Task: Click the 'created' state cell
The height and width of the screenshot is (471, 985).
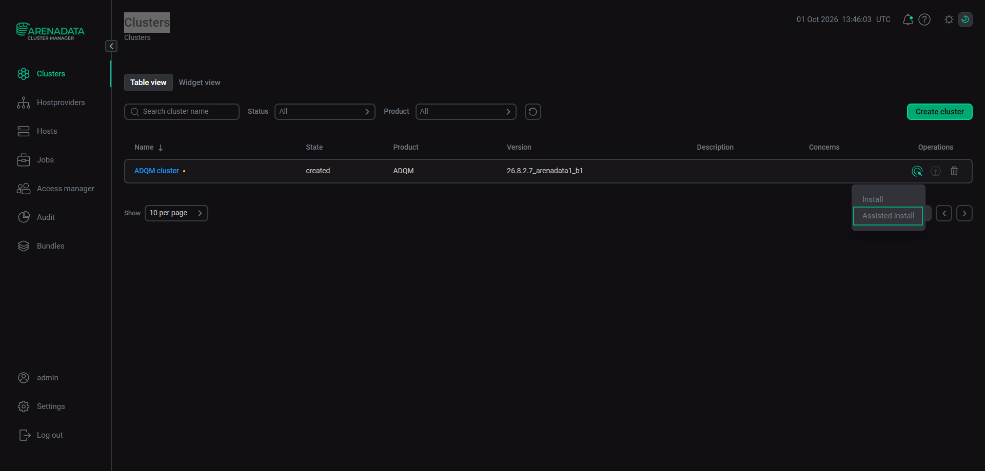Action: pyautogui.click(x=318, y=171)
